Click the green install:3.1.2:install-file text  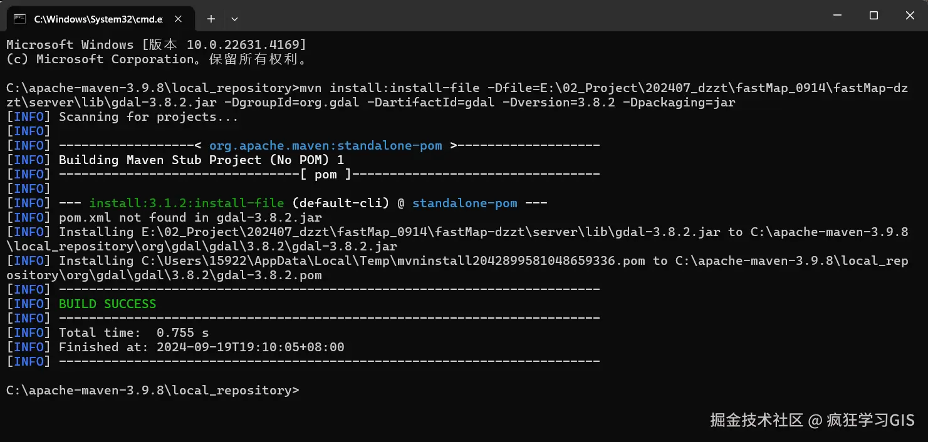point(187,203)
